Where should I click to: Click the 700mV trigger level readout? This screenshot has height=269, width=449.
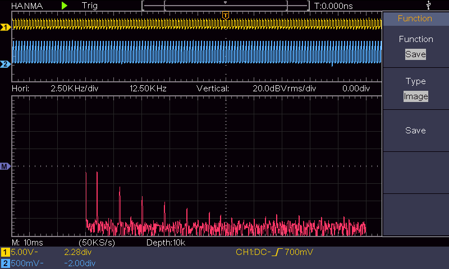coord(299,253)
